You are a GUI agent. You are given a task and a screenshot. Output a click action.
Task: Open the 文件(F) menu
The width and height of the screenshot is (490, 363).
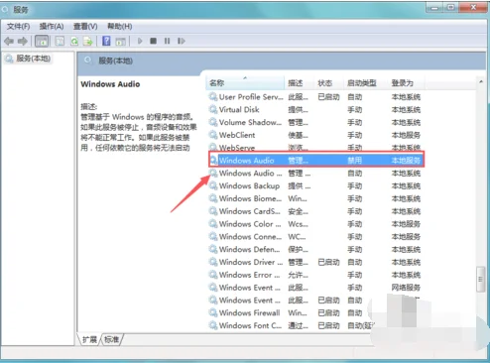[x=18, y=27]
